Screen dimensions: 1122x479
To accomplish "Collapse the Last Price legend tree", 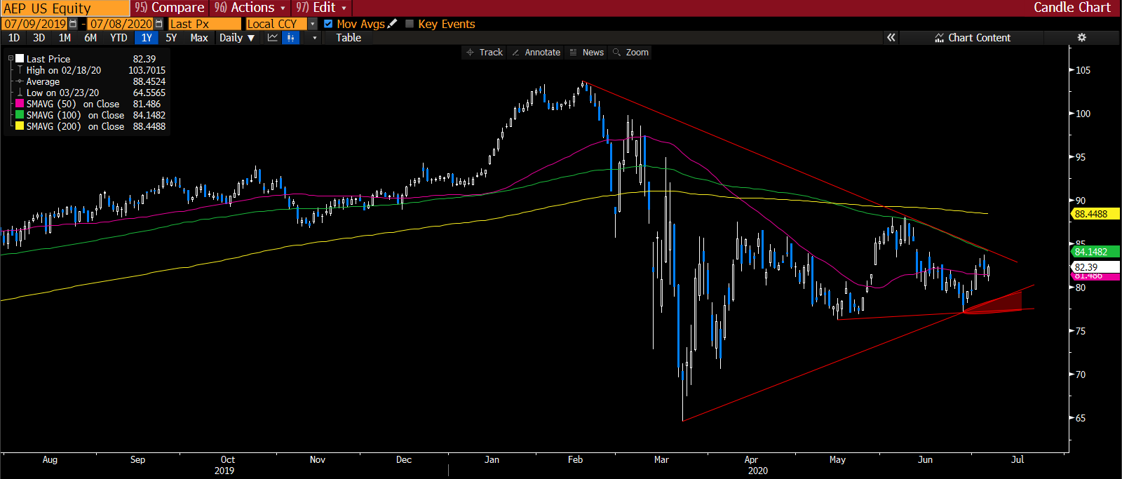I will point(11,59).
